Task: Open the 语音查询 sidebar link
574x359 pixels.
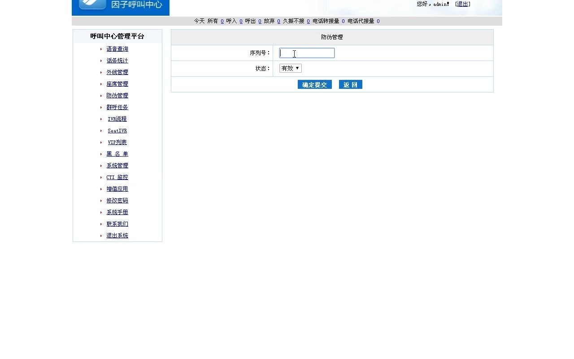Action: point(117,49)
